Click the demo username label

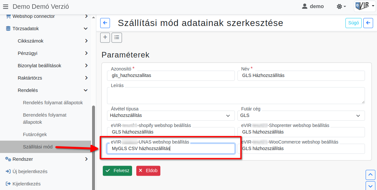click(316, 6)
